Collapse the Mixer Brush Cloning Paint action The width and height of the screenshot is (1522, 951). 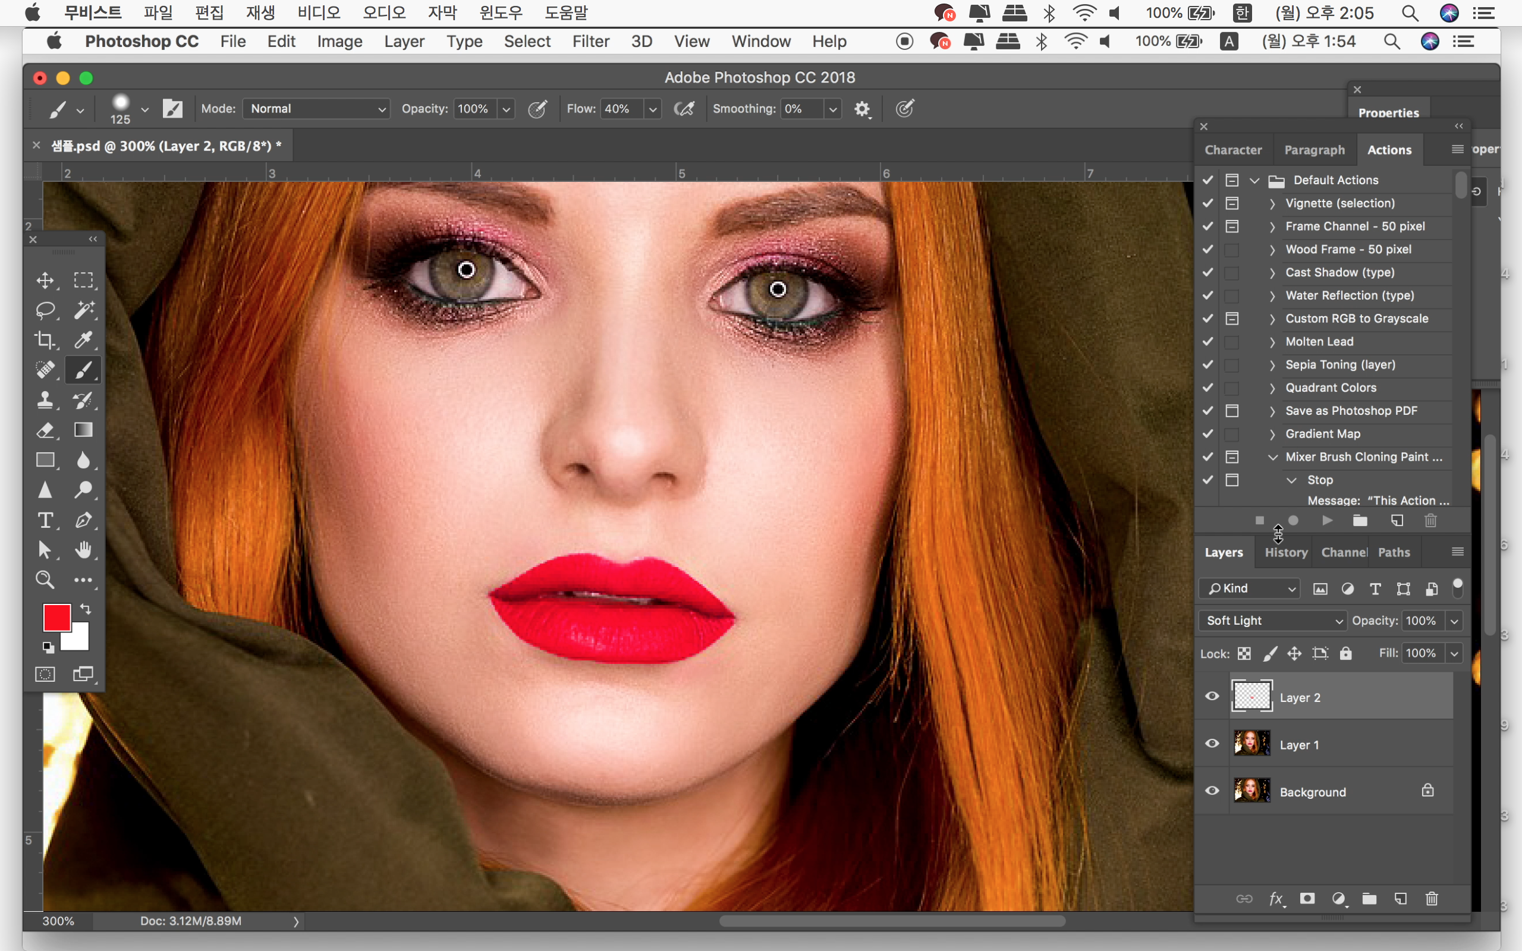pyautogui.click(x=1272, y=457)
